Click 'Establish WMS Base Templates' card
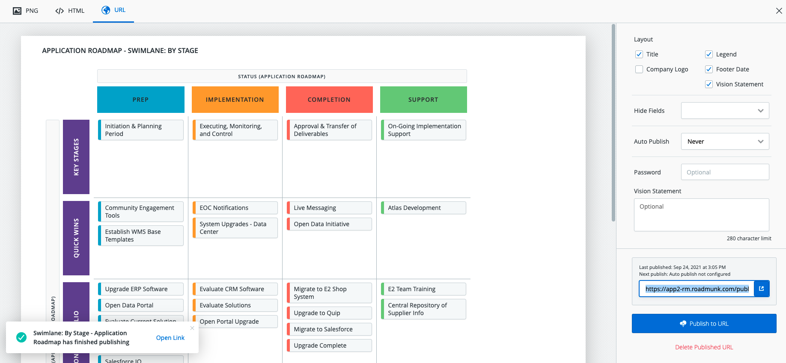This screenshot has width=786, height=363. click(141, 236)
